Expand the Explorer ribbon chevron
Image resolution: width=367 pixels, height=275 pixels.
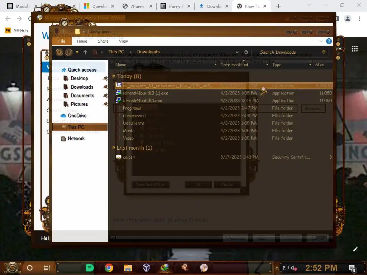click(x=321, y=41)
